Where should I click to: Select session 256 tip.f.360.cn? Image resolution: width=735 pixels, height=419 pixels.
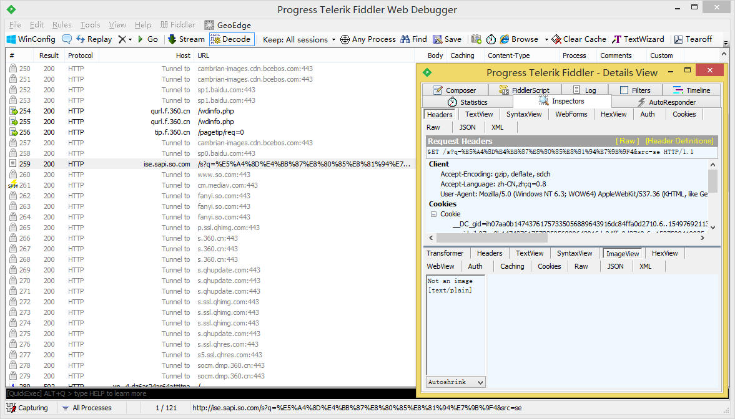click(x=210, y=132)
